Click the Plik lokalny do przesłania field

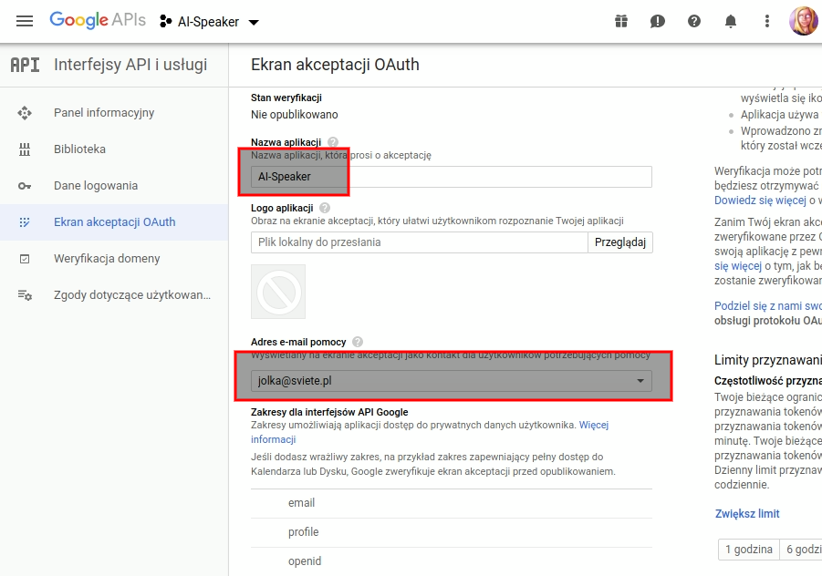[x=420, y=242]
